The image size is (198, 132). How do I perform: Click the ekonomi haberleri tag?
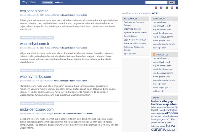[161, 116]
